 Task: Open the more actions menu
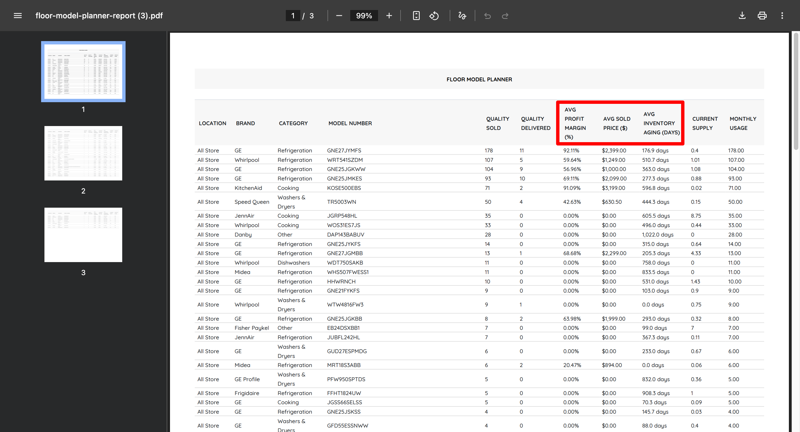782,16
